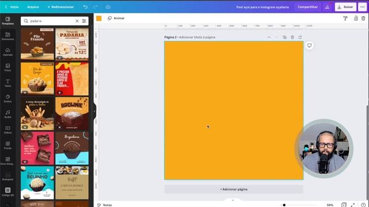Open the Arquivo menu
This screenshot has height=207, width=369.
click(x=33, y=7)
